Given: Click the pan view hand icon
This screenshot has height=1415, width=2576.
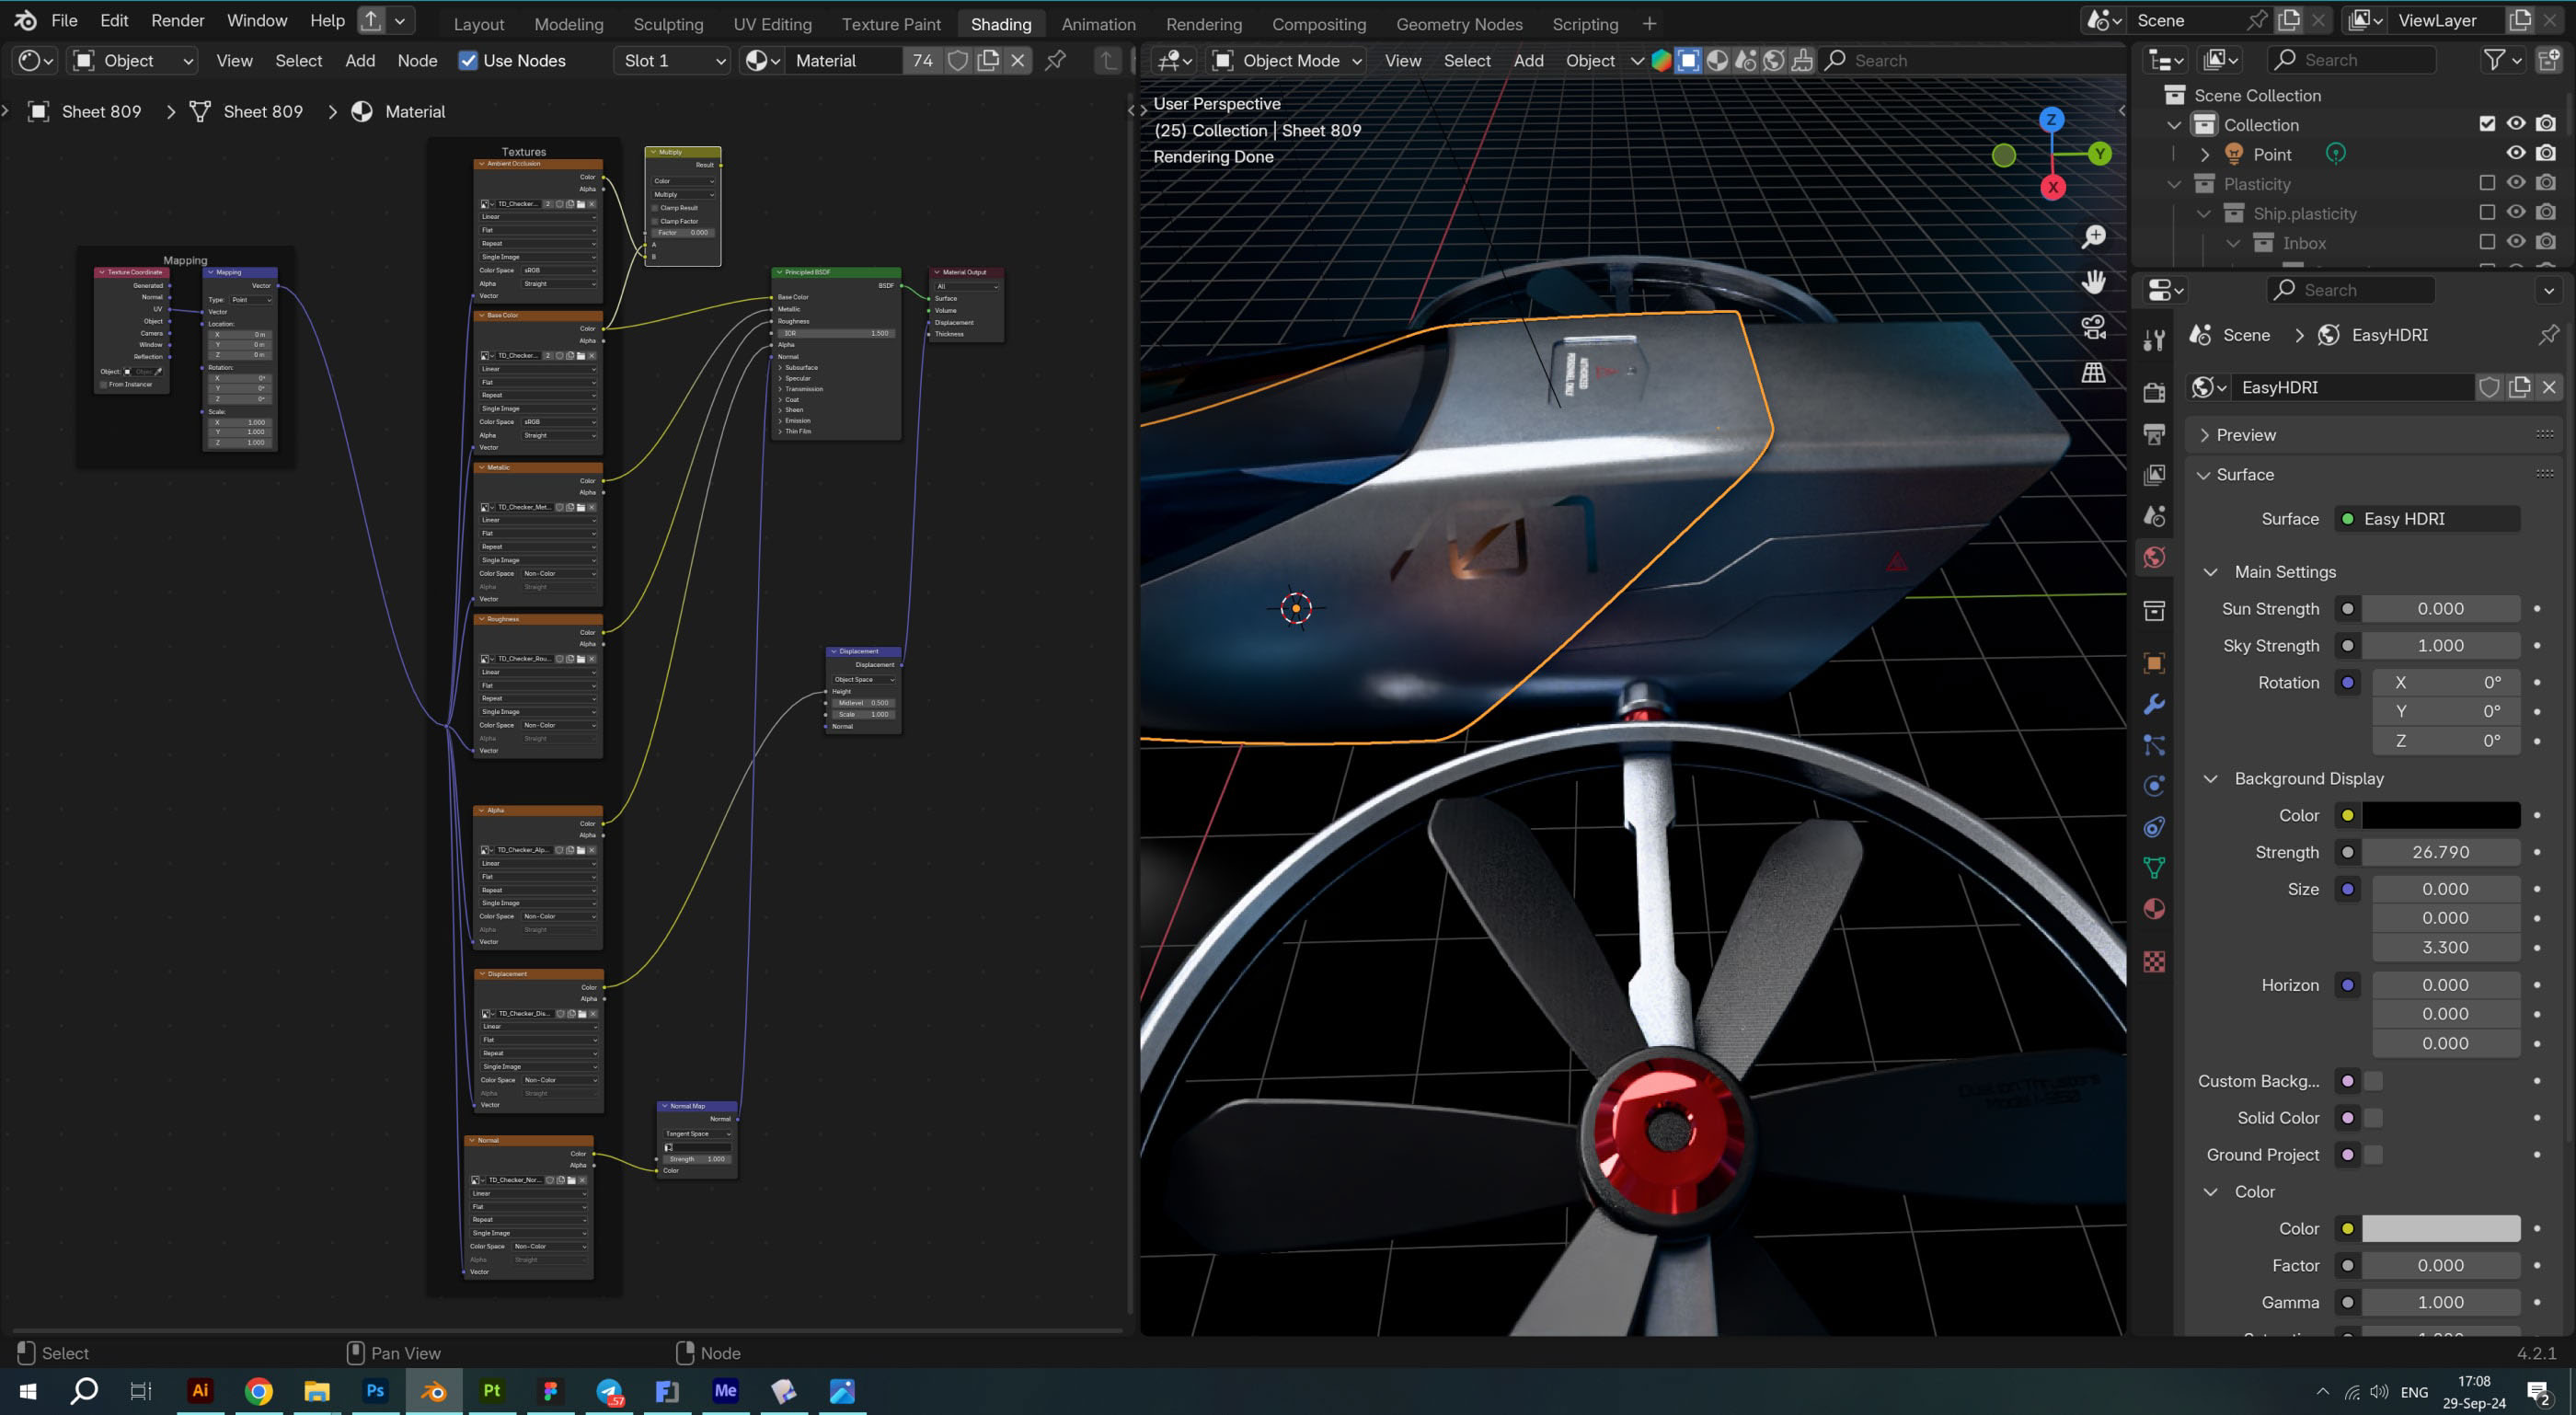Looking at the screenshot, I should tap(2093, 282).
